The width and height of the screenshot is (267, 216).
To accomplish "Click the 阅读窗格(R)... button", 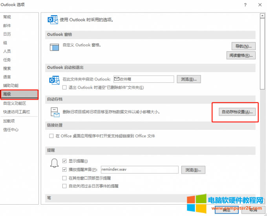I will click(x=241, y=55).
